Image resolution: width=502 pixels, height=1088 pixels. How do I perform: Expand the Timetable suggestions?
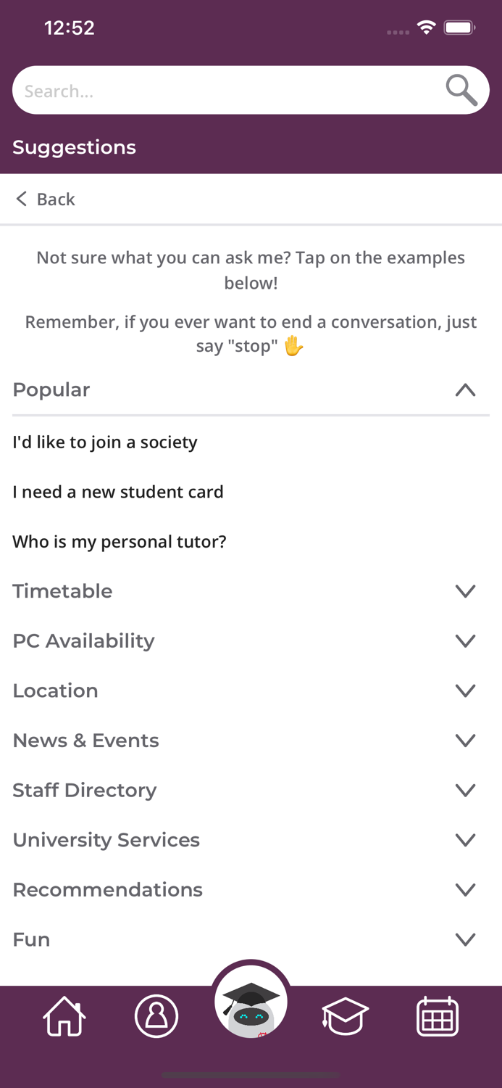pos(466,590)
